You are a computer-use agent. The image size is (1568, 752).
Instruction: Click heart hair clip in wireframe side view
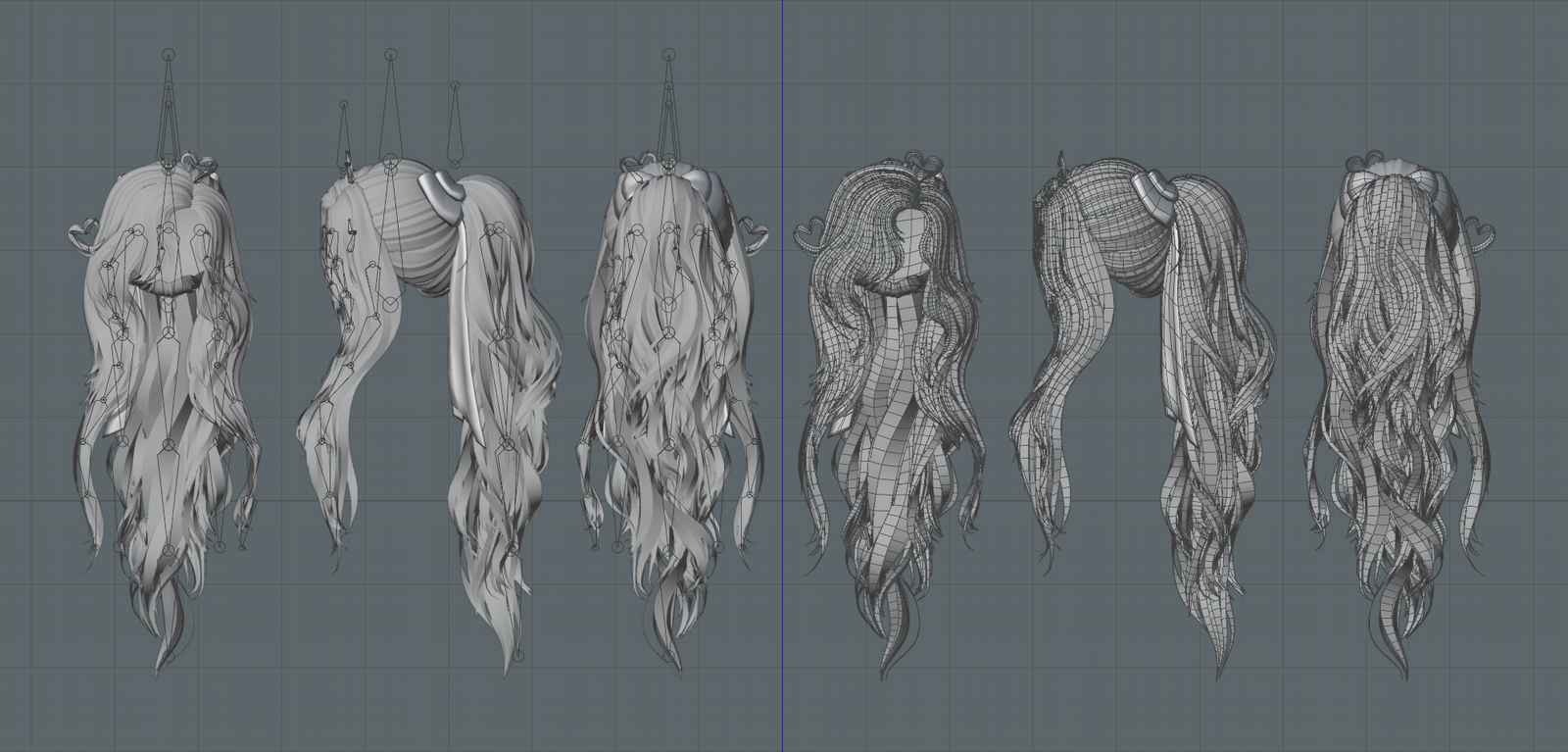[1152, 188]
